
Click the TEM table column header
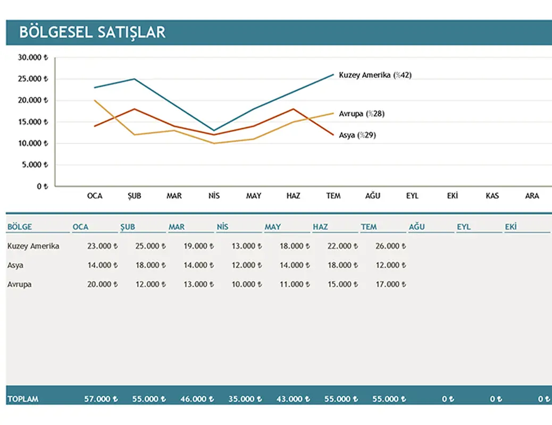(x=369, y=227)
